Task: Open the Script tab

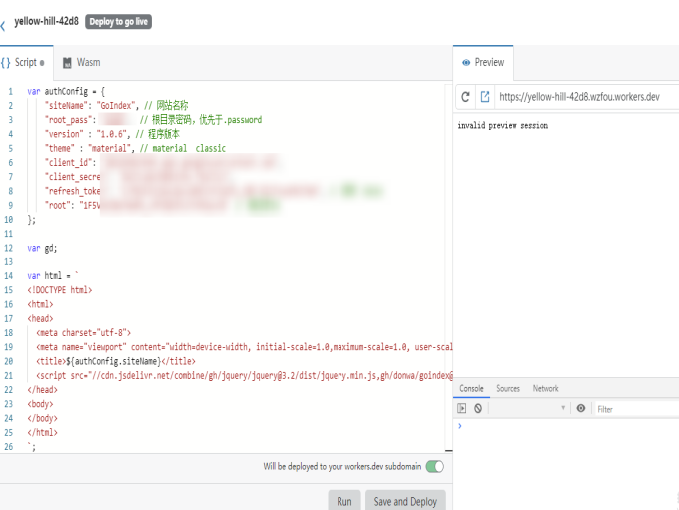Action: pos(26,62)
